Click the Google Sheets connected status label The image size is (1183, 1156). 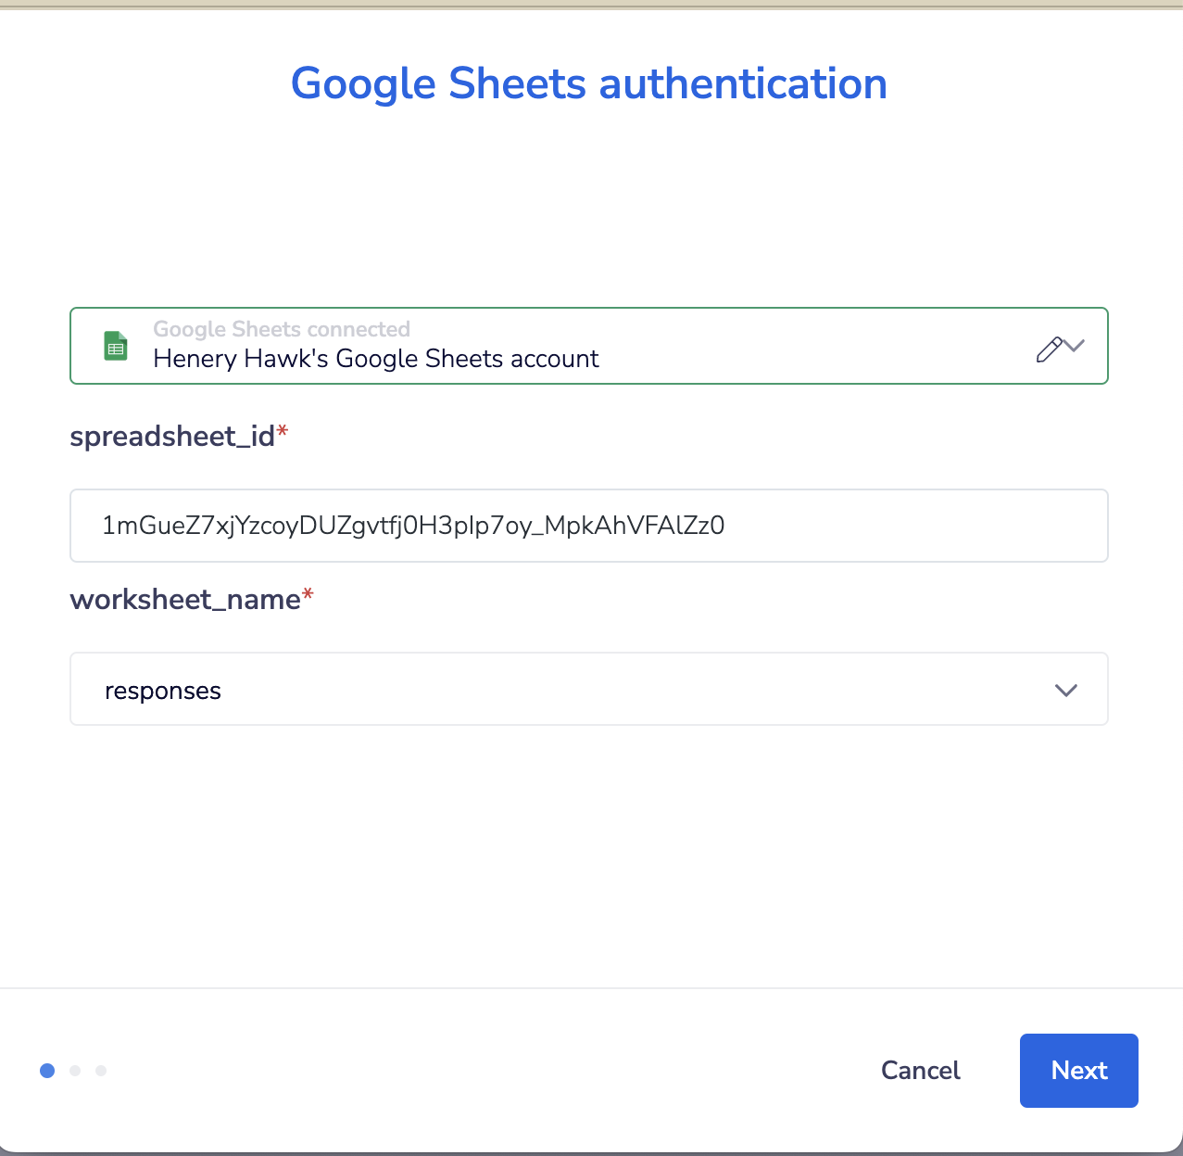(281, 329)
